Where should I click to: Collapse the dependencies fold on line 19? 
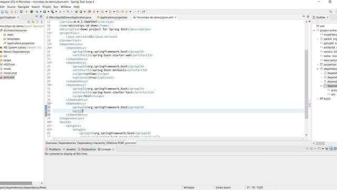(52, 44)
